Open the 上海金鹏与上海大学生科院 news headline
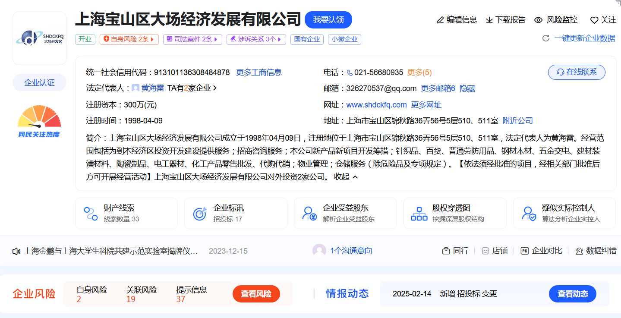621x318 pixels. pos(111,251)
